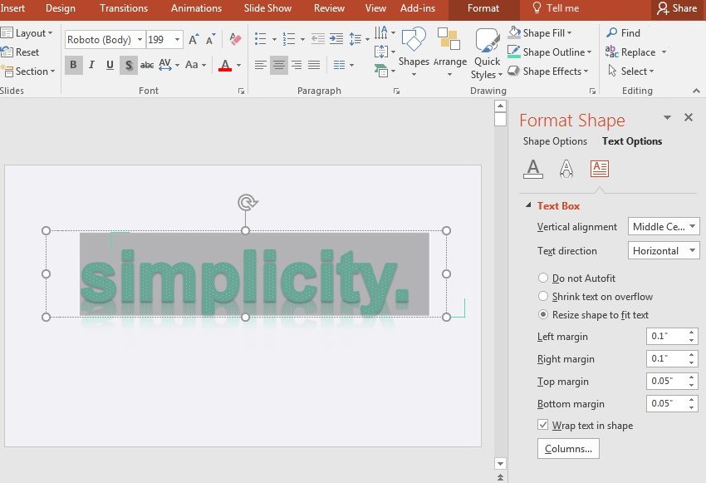This screenshot has height=483, width=706.
Task: Click Top margin input field
Action: coord(666,382)
